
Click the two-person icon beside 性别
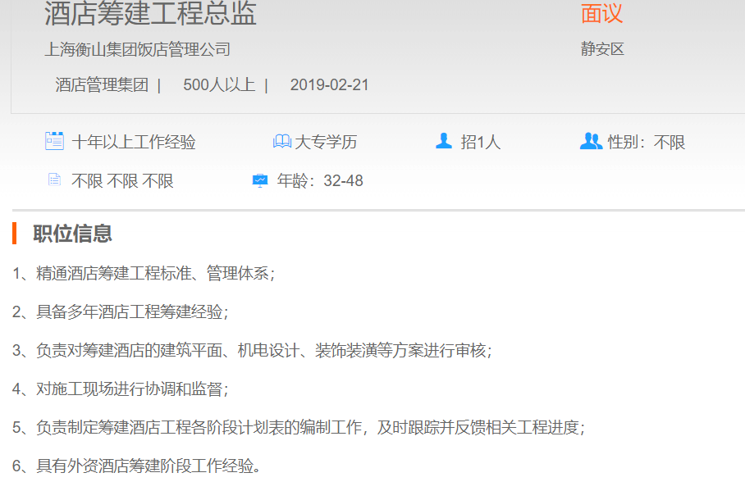[591, 141]
